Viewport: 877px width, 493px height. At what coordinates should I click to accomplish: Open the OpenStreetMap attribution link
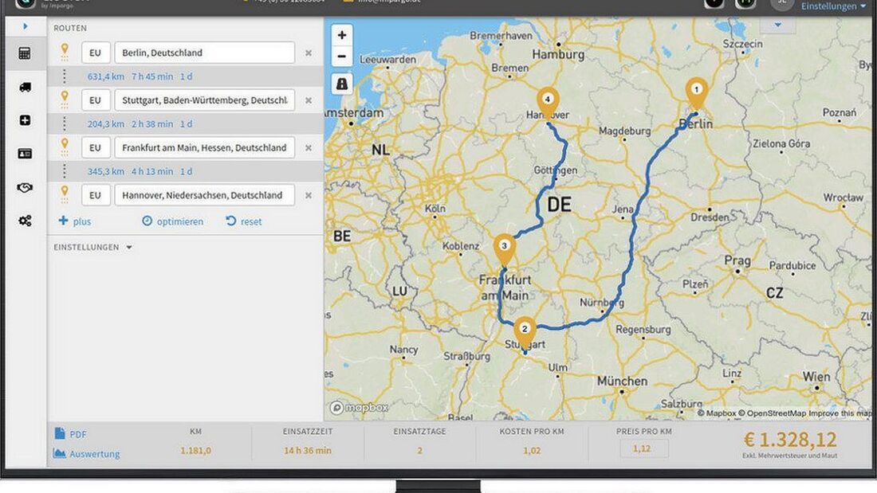(x=772, y=413)
